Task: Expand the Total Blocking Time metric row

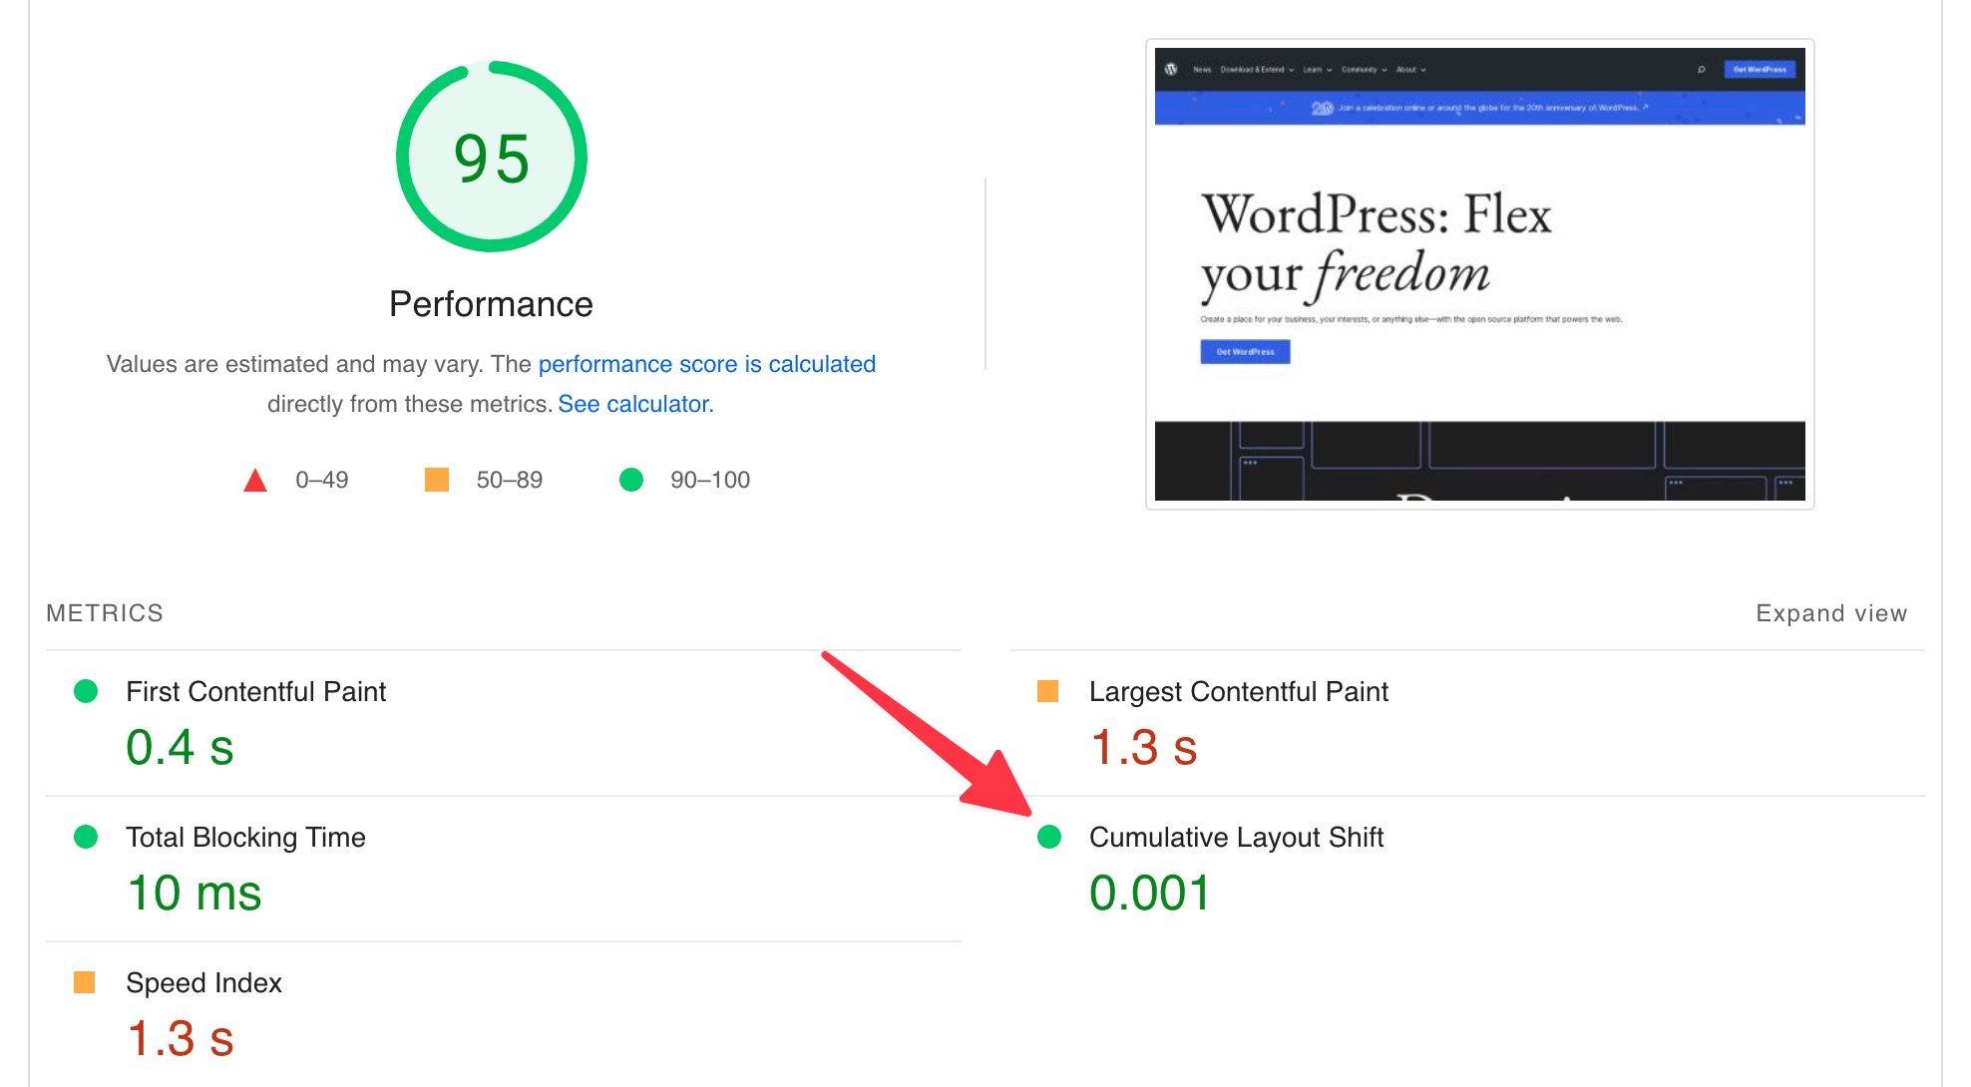Action: tap(245, 838)
